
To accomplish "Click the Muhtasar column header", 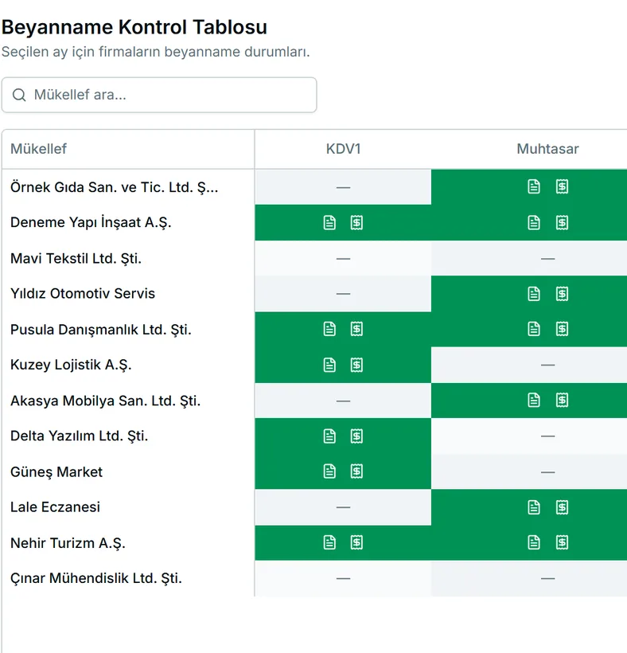I will [547, 149].
